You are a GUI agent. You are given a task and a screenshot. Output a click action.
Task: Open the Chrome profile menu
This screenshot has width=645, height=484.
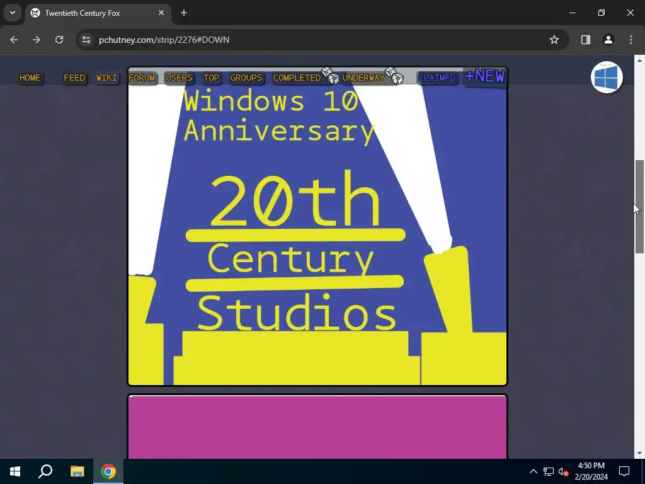tap(608, 40)
